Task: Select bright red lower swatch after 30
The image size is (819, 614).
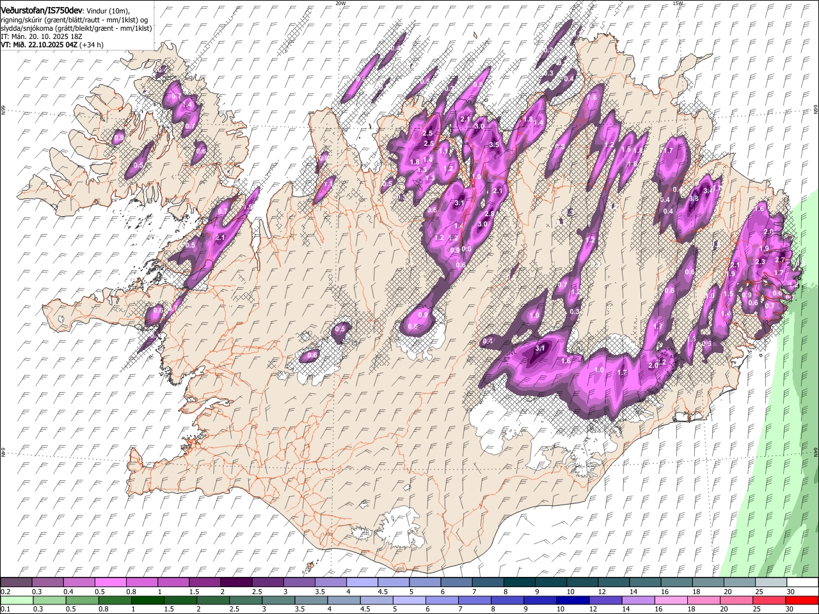Action: [802, 601]
